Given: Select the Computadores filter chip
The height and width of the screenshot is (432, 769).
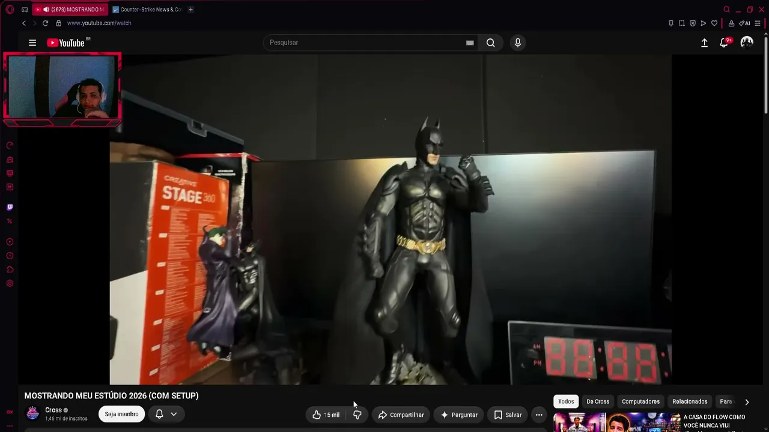Looking at the screenshot, I should [640, 401].
